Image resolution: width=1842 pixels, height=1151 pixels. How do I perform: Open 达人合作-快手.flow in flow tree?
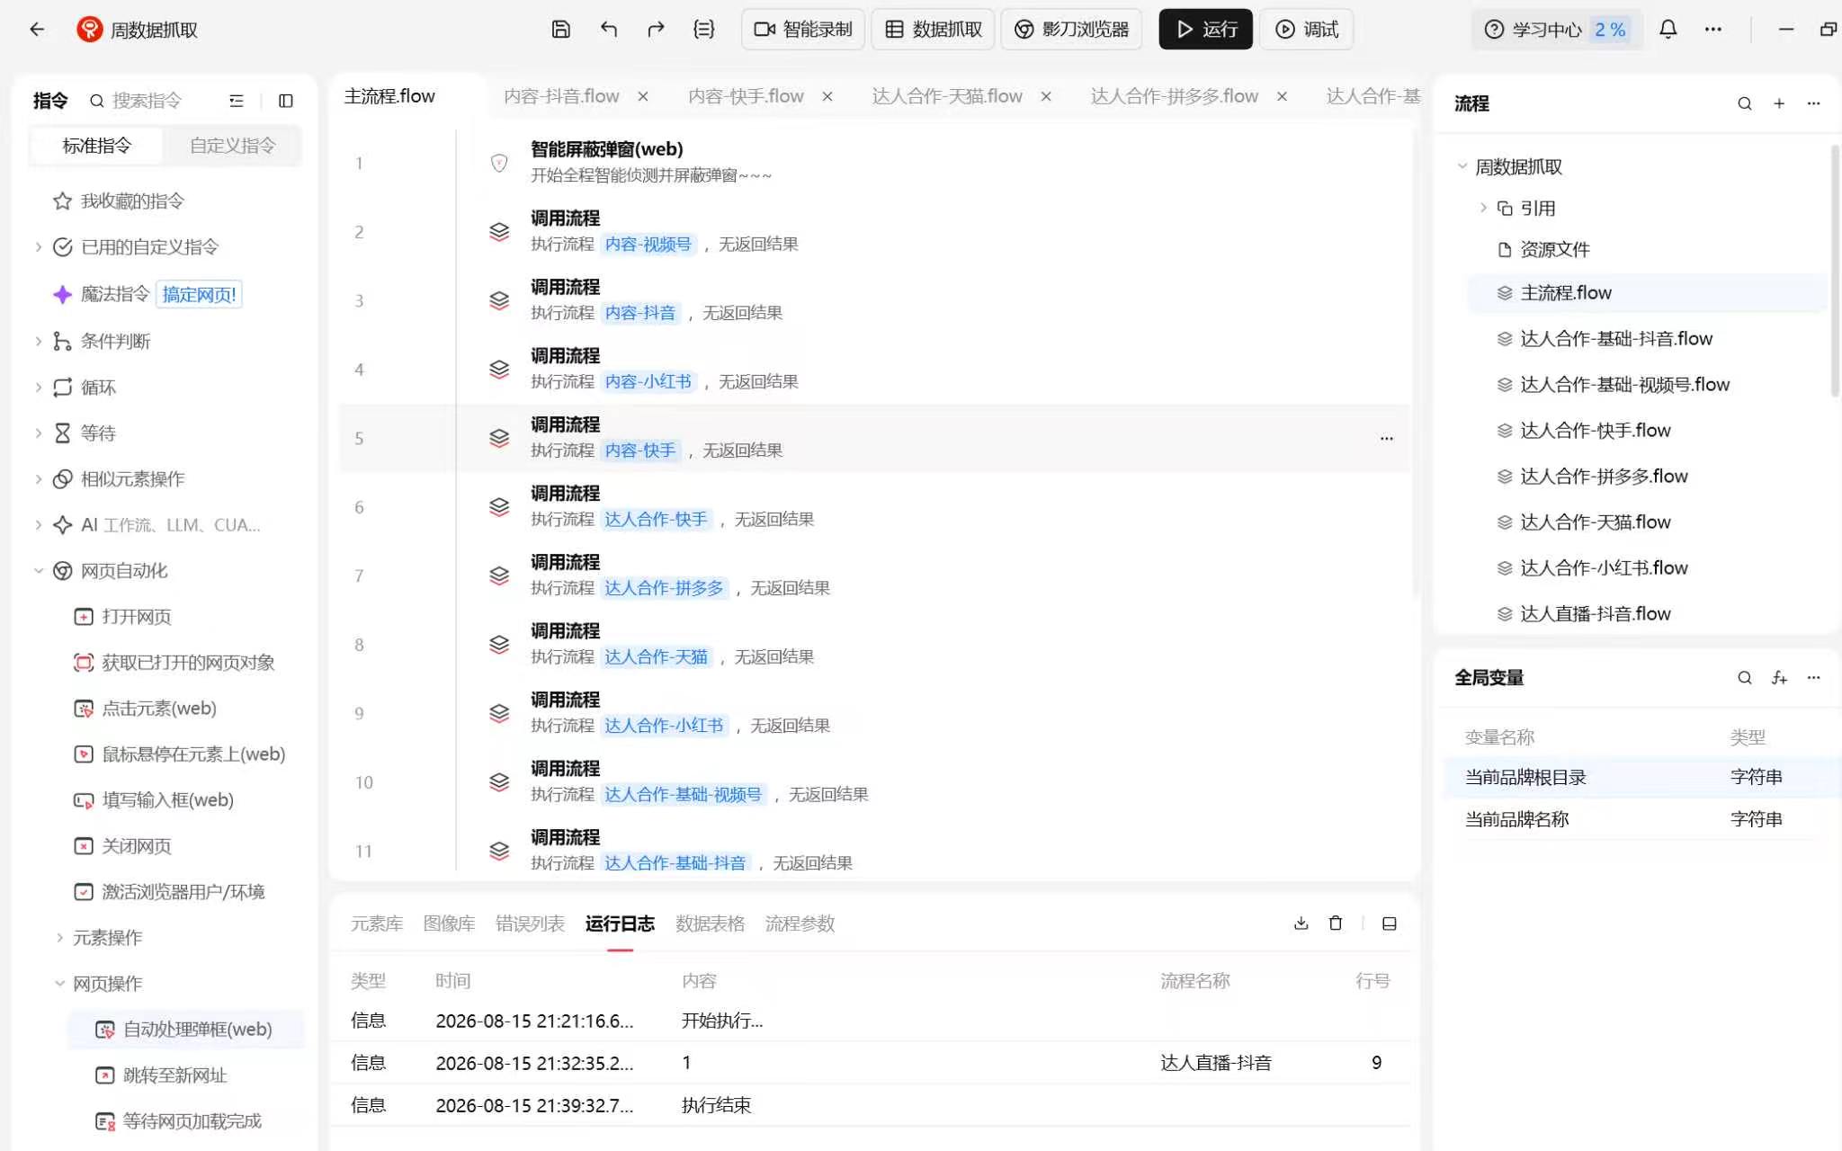point(1595,431)
